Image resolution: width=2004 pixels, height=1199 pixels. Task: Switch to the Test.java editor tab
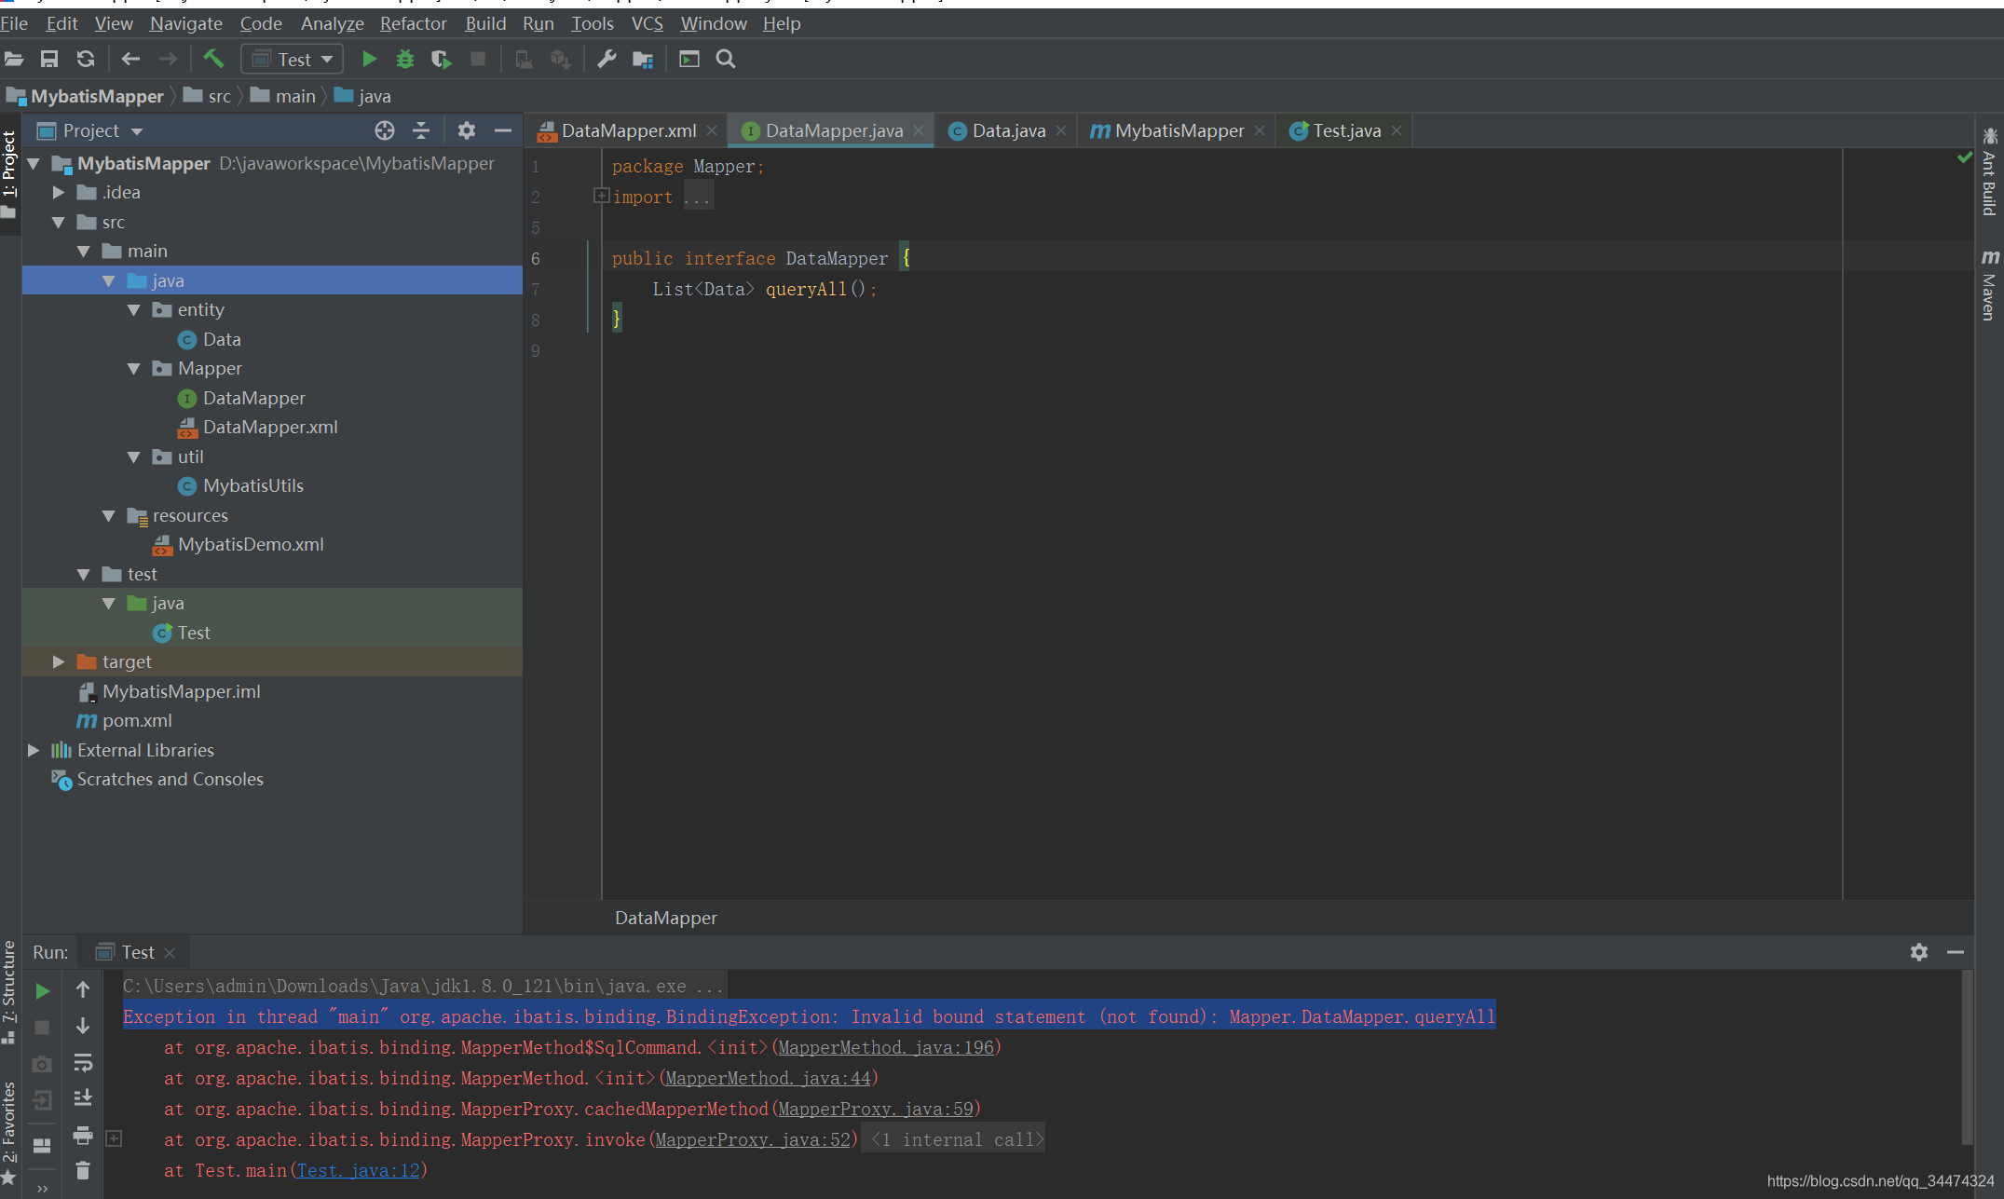pos(1346,131)
